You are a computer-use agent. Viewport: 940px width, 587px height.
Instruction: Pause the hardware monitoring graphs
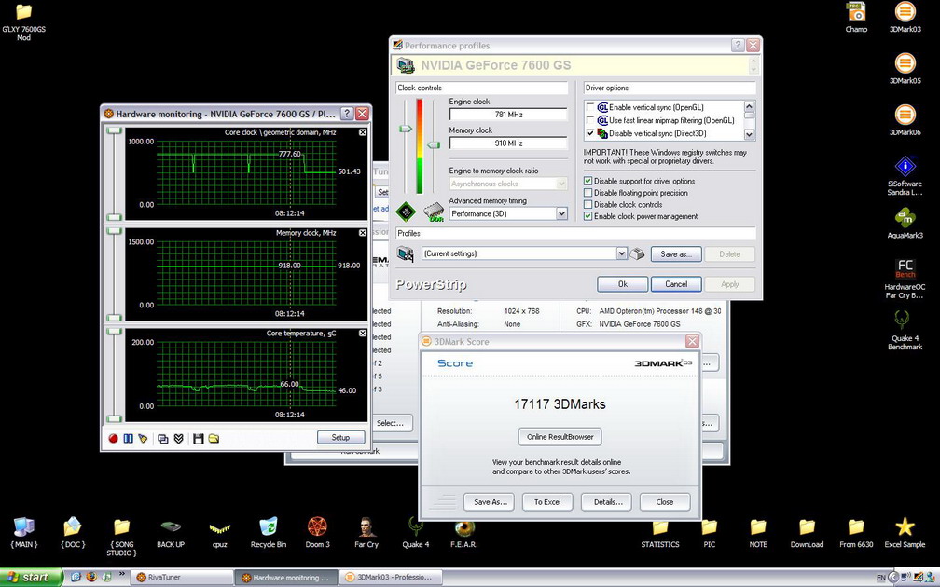point(128,439)
